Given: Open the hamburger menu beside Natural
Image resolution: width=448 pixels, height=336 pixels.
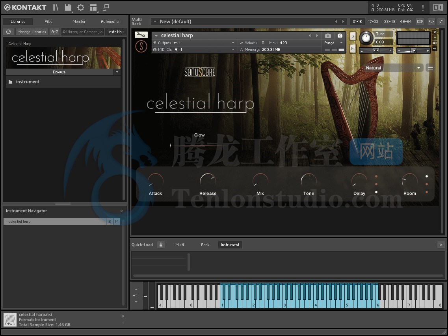Looking at the screenshot, I should click(x=431, y=68).
